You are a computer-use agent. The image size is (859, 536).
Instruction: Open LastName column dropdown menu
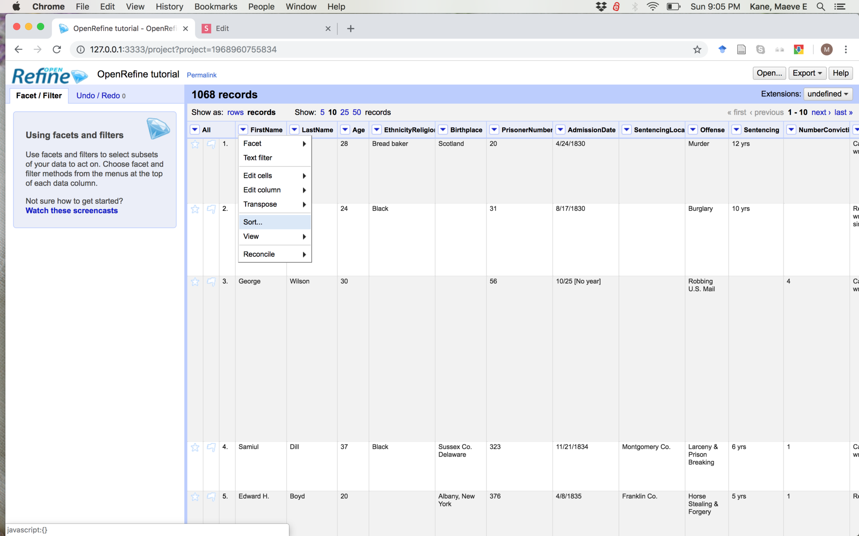coord(294,130)
